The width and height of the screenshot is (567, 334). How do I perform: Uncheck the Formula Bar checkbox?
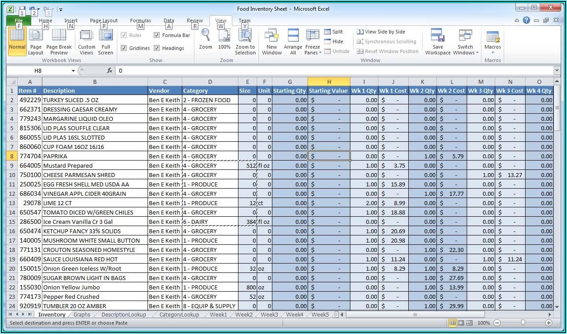click(157, 35)
